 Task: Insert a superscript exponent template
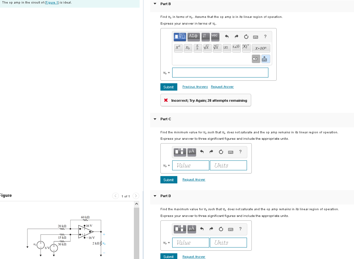178,48
